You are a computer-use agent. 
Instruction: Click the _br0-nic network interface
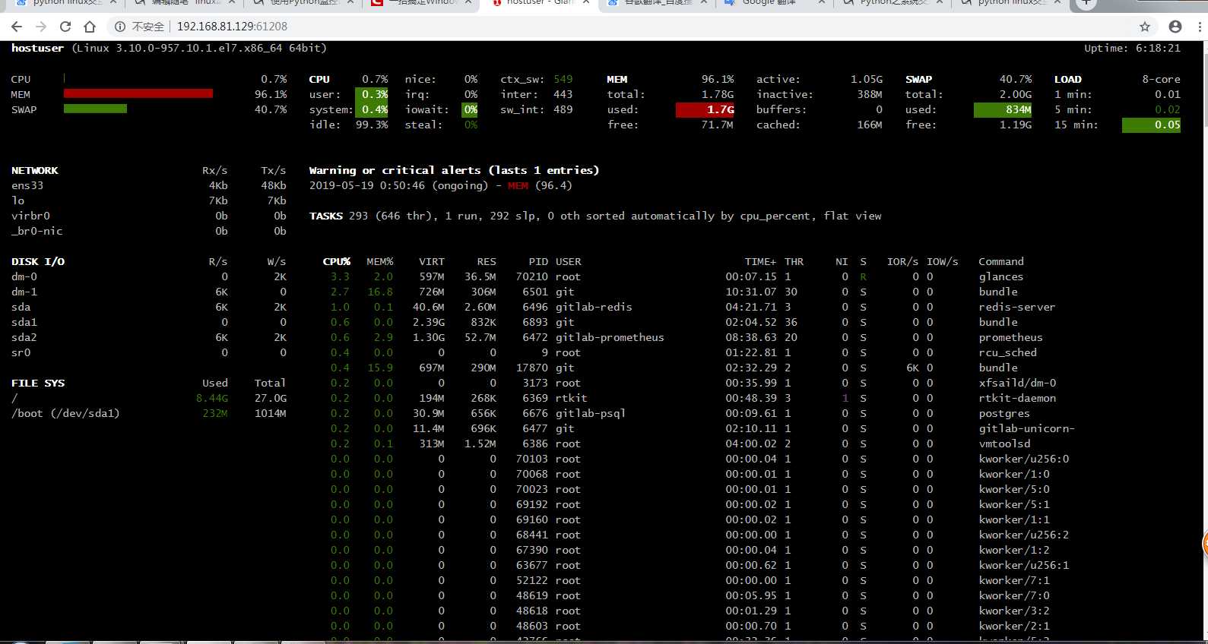tap(36, 231)
